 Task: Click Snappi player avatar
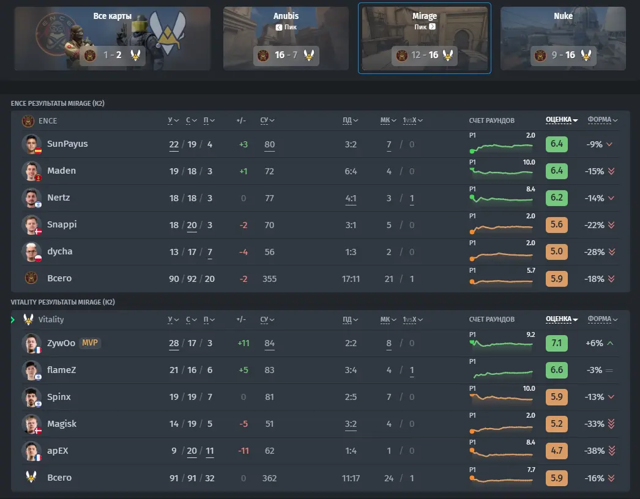[31, 225]
